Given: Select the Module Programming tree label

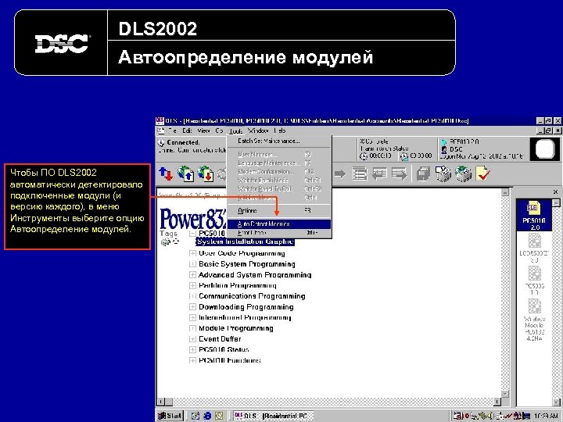Looking at the screenshot, I should click(x=236, y=328).
